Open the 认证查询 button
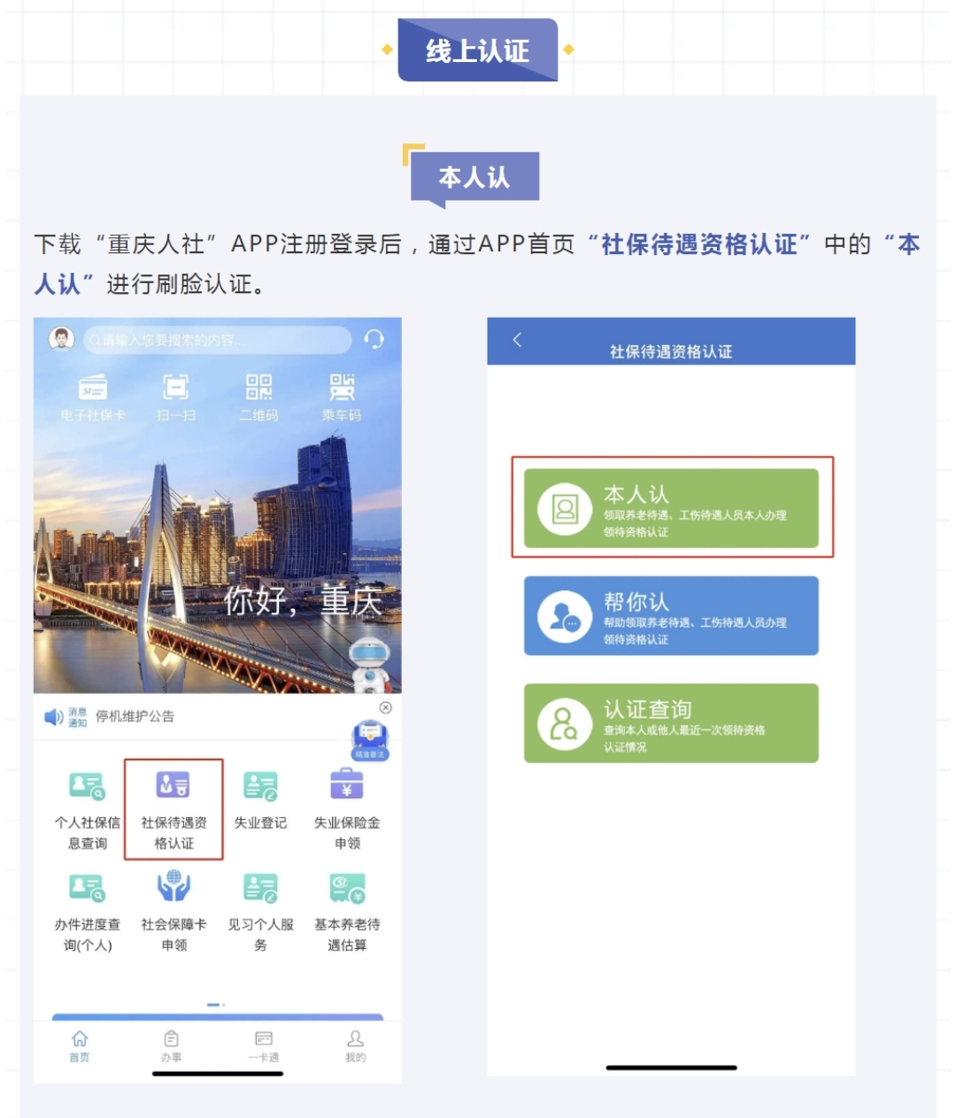The image size is (956, 1118). [671, 723]
